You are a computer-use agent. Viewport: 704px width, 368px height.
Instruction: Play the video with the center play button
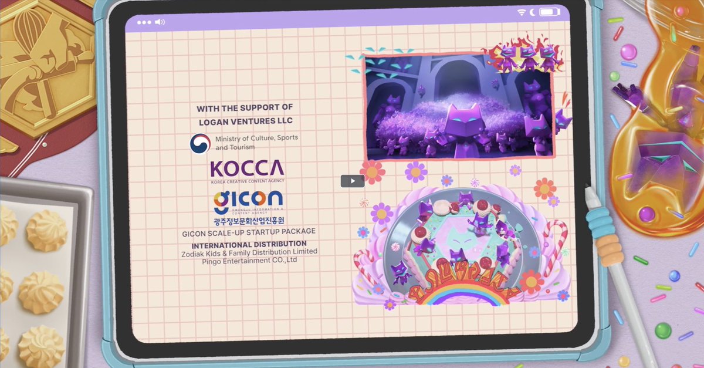click(353, 181)
